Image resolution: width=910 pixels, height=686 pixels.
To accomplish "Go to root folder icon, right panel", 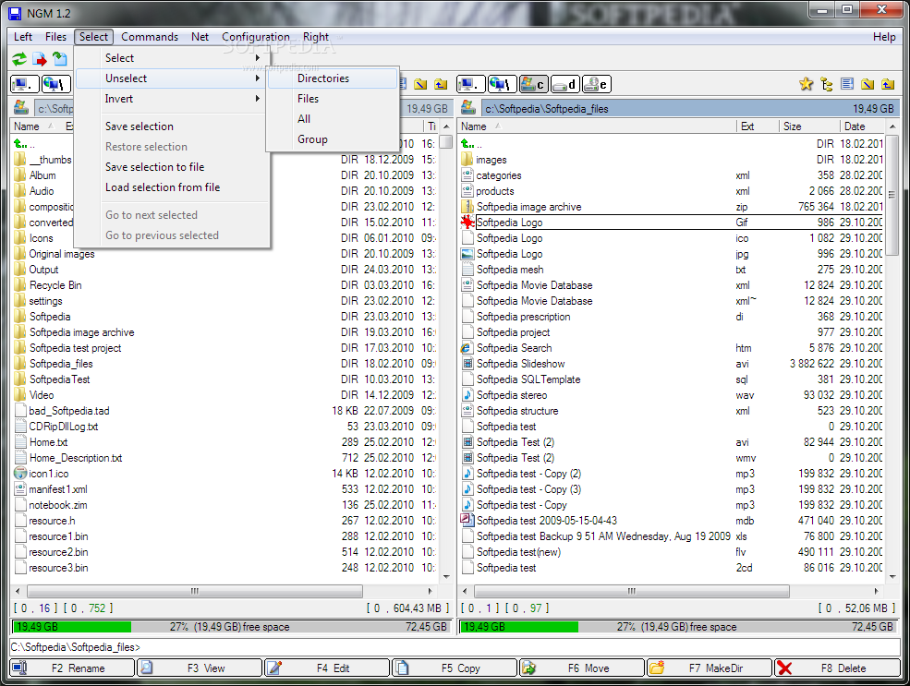I will [868, 84].
